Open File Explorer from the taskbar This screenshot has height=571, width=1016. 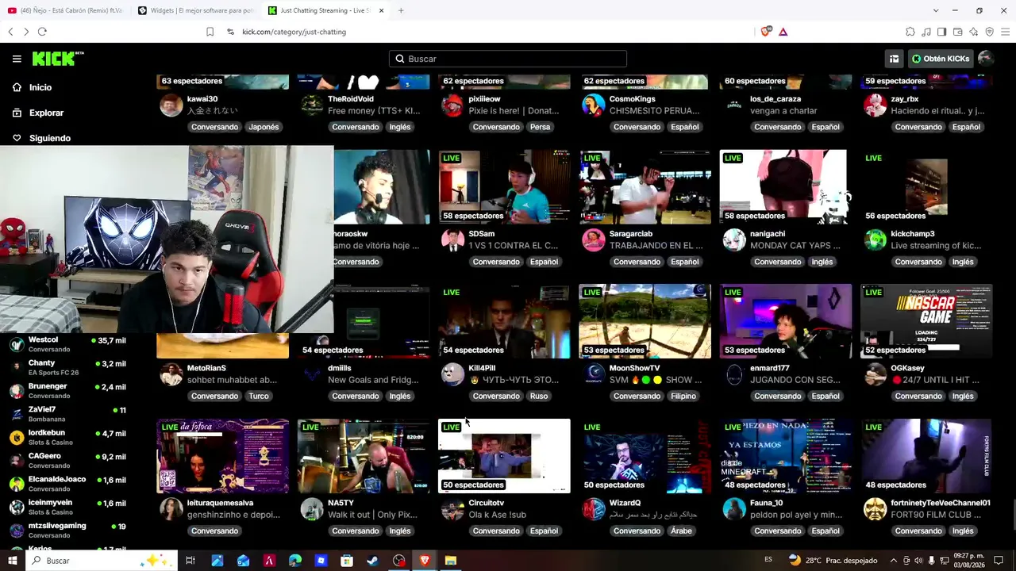coord(450,561)
